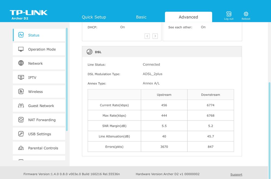Click the Parental Controls family icon
Image resolution: width=271 pixels, height=179 pixels.
tap(21, 148)
